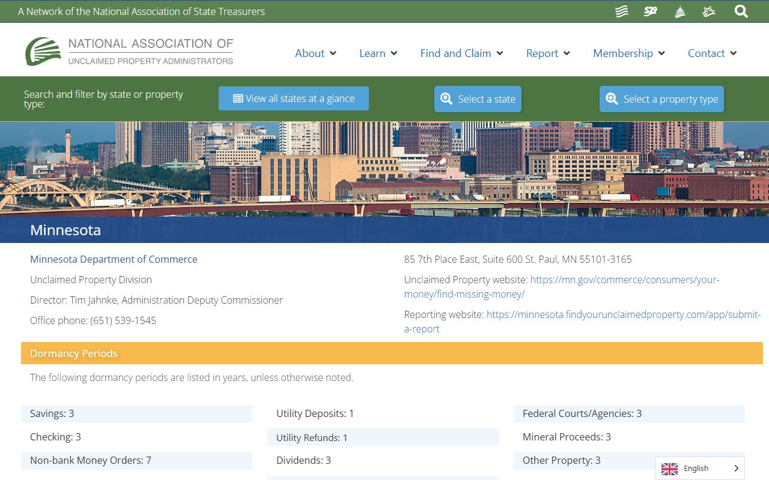Image resolution: width=769 pixels, height=480 pixels.
Task: Open the site search magnifier
Action: [741, 11]
